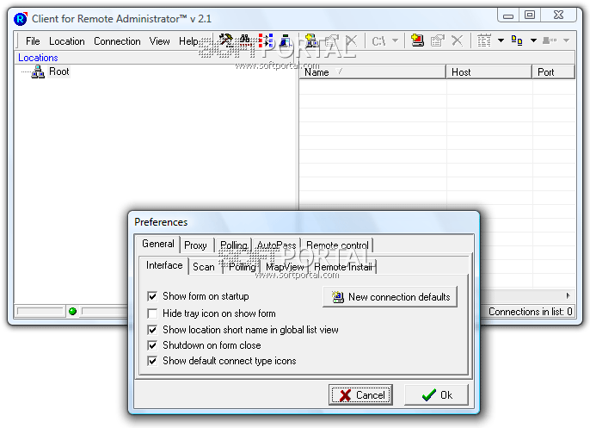The image size is (590, 428).
Task: Select the Root tree item label
Action: (59, 71)
